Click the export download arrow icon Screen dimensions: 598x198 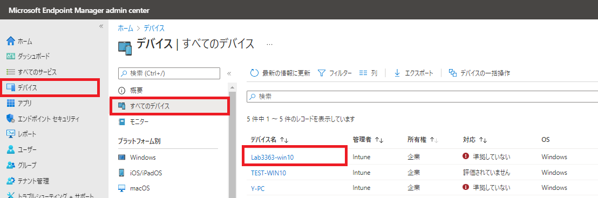tap(397, 73)
